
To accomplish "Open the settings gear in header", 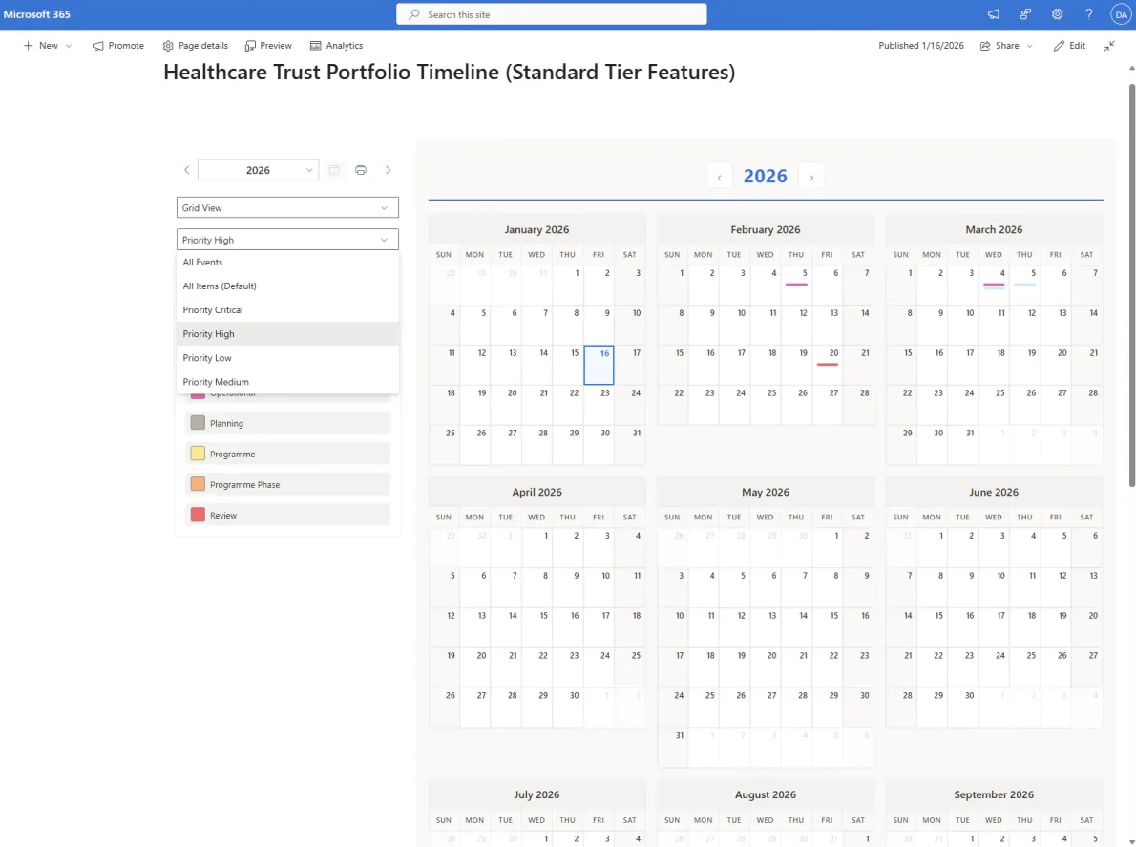I will (1057, 14).
